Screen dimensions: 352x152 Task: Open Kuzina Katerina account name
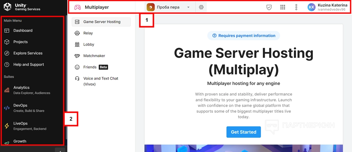pyautogui.click(x=333, y=5)
